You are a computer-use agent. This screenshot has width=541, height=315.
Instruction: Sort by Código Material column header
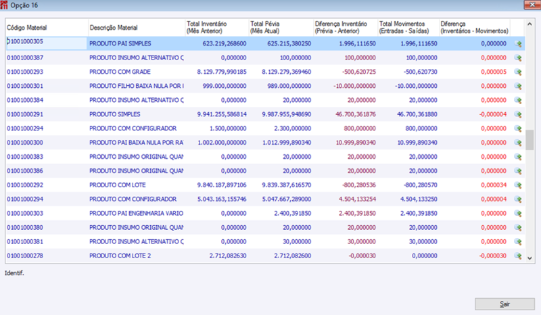coord(47,28)
